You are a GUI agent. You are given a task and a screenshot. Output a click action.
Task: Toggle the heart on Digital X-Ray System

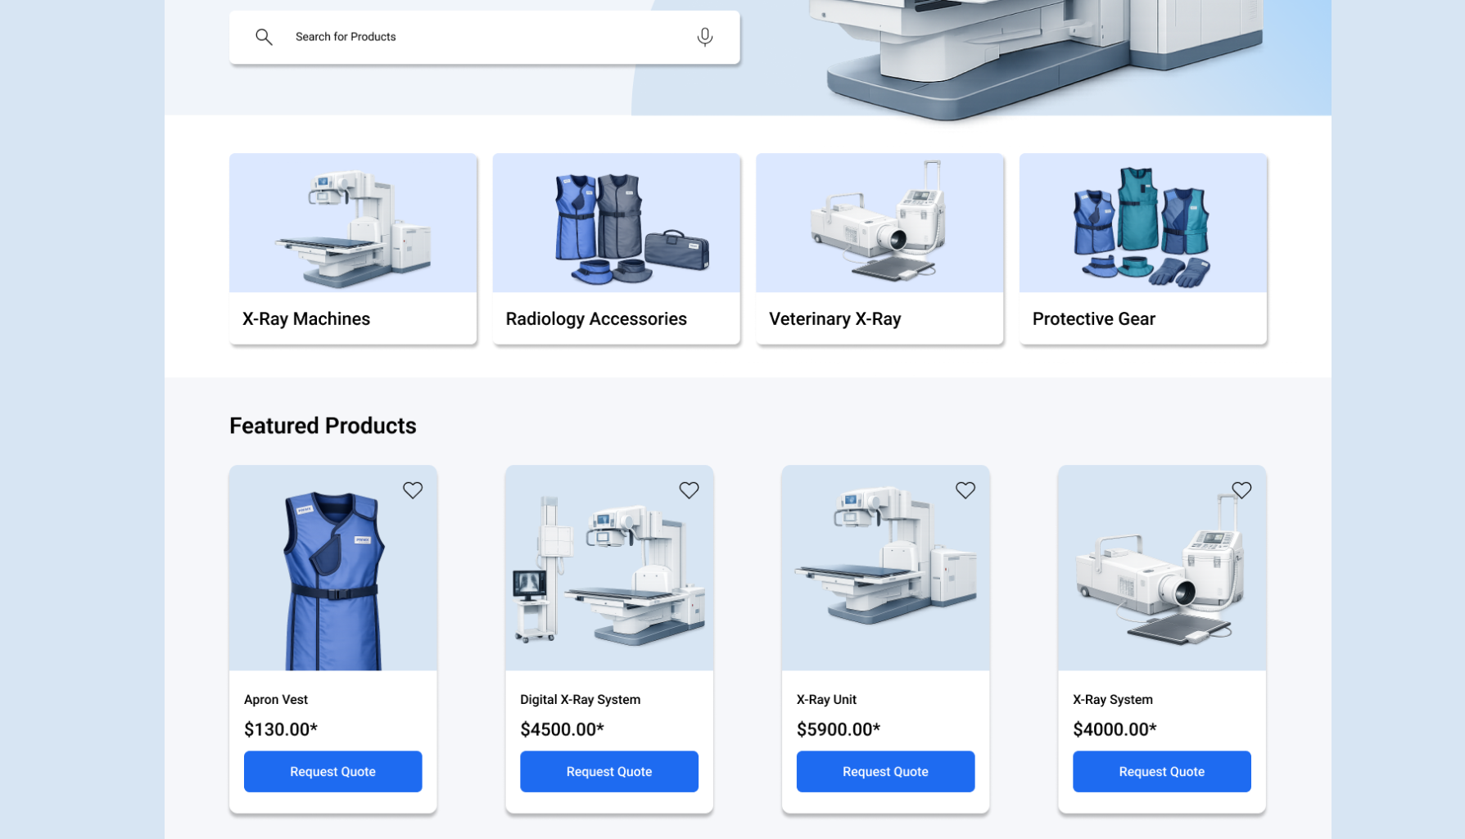coord(689,489)
